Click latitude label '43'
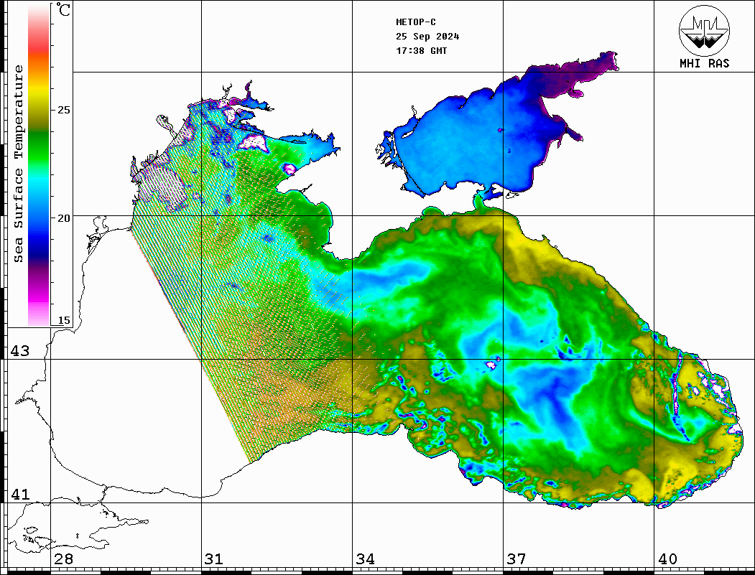Viewport: 755px width, 575px height. click(x=19, y=351)
